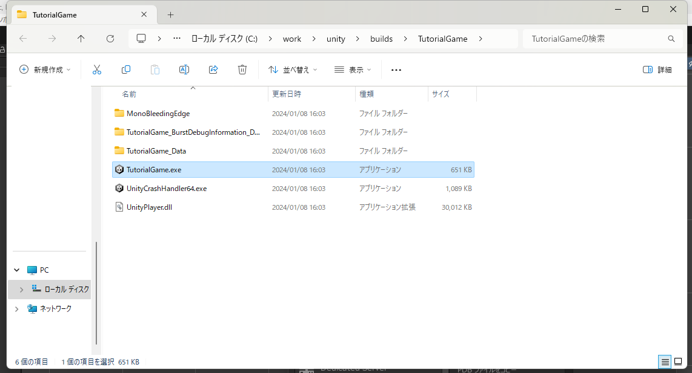Go forward with the right arrow
The image size is (692, 373).
52,39
